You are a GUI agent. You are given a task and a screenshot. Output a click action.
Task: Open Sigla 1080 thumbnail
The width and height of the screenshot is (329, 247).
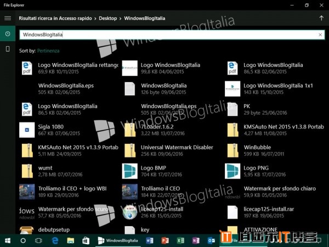(27, 130)
